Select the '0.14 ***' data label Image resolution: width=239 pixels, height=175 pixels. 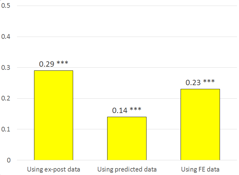pos(127,111)
